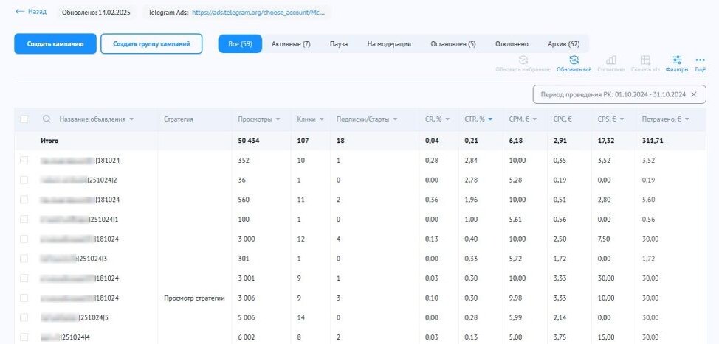
Task: Click Создать группу кампаний button
Action: click(x=151, y=44)
